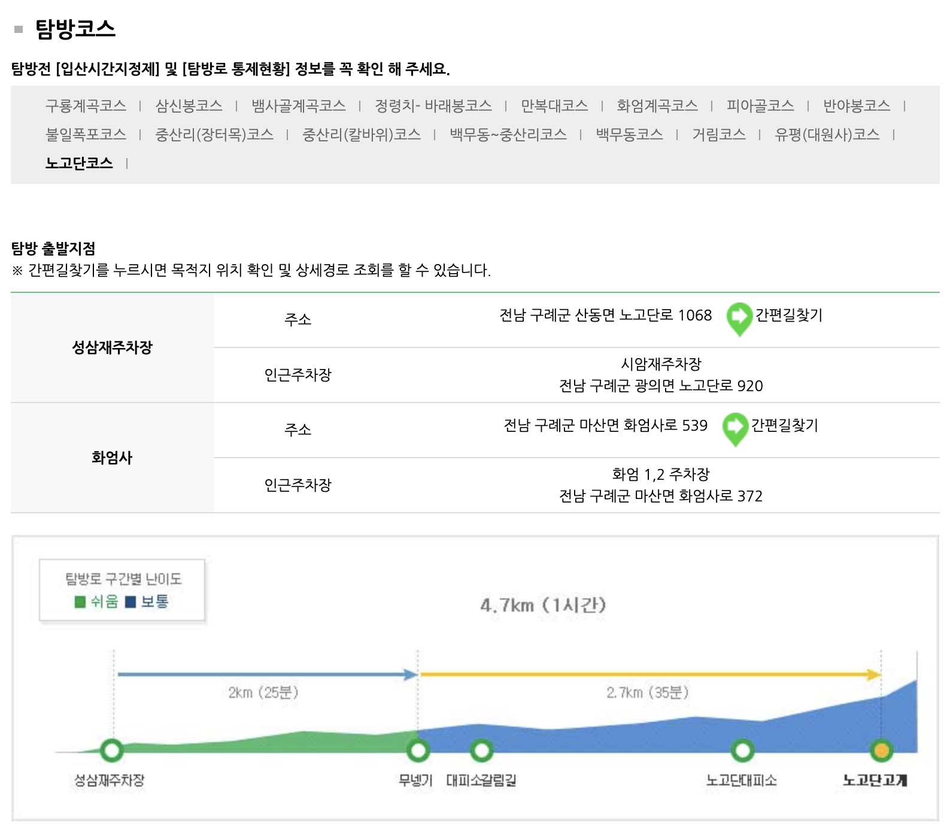
Task: Click the green arrow pin icon for 화엄사 address
Action: tap(735, 429)
